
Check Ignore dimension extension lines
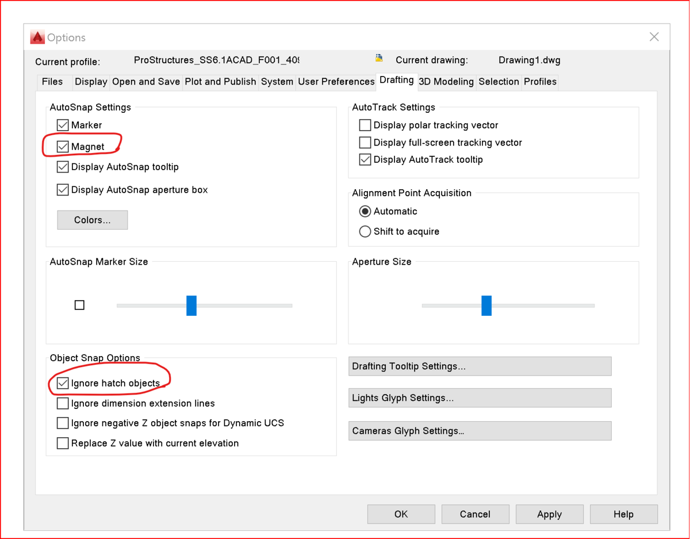pos(63,403)
